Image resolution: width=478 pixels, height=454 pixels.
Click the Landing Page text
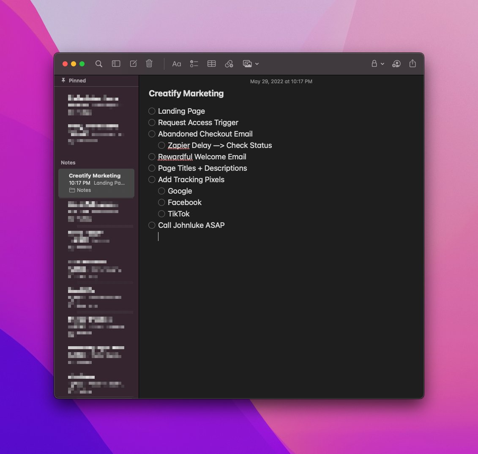(x=181, y=111)
